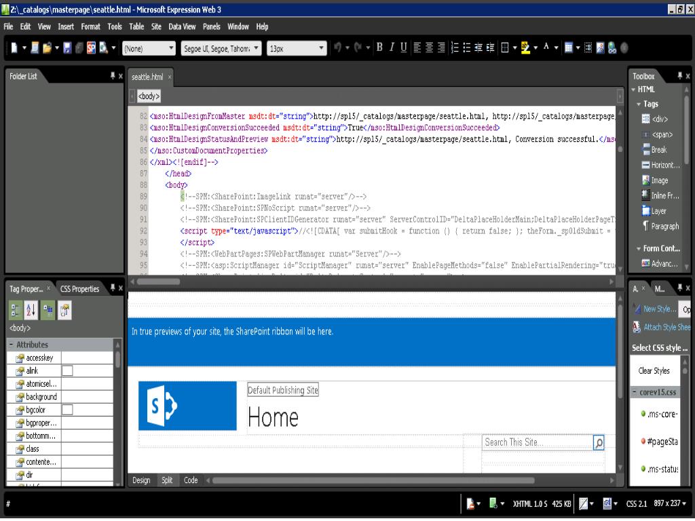Switch to Code view

coord(191,480)
